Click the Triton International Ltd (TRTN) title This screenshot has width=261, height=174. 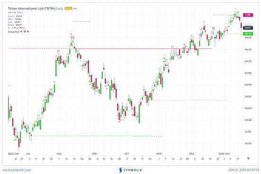click(x=31, y=9)
